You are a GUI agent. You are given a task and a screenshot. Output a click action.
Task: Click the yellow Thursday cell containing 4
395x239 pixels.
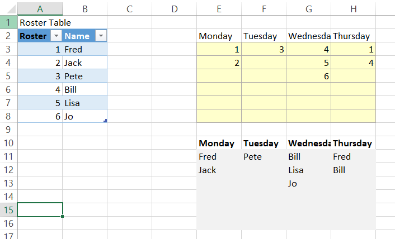point(353,63)
